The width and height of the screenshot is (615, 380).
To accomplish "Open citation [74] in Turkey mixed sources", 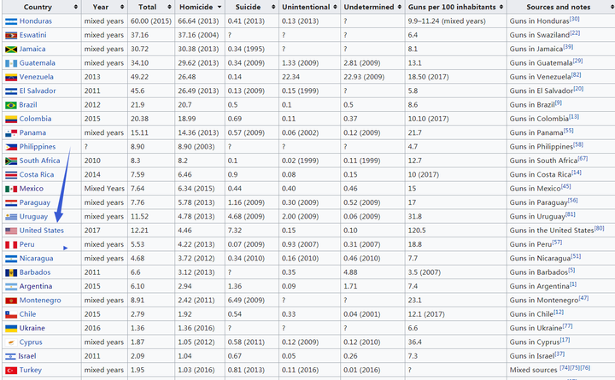I will click(565, 368).
